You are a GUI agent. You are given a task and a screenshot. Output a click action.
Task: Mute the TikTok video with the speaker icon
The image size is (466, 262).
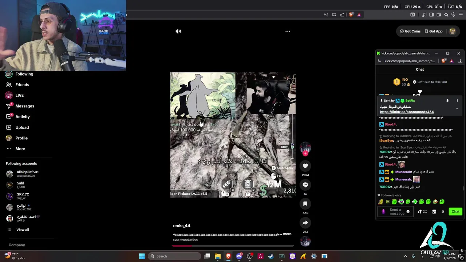click(178, 31)
